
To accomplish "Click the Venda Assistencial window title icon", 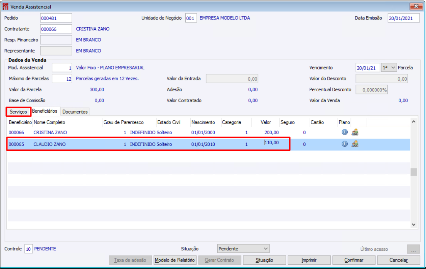I will click(x=5, y=6).
